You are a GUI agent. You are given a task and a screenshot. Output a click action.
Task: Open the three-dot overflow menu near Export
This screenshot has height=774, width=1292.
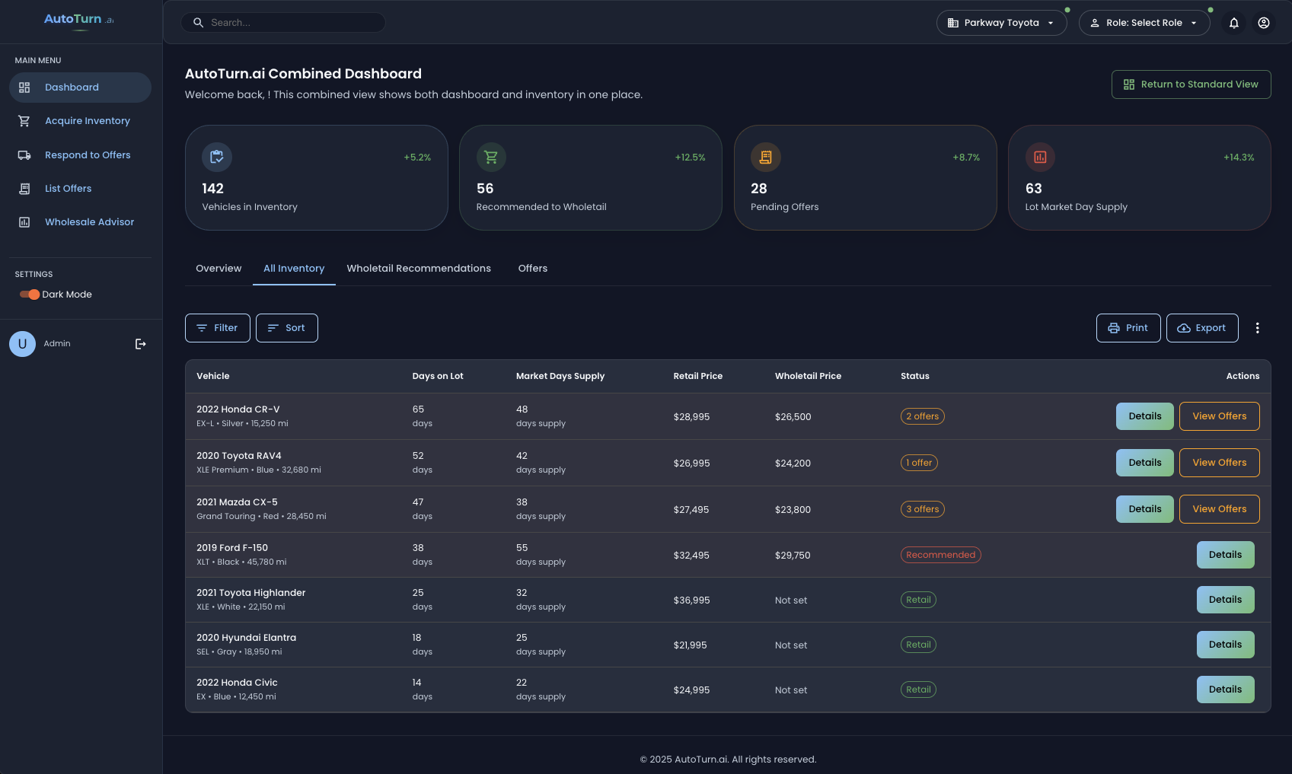tap(1258, 327)
